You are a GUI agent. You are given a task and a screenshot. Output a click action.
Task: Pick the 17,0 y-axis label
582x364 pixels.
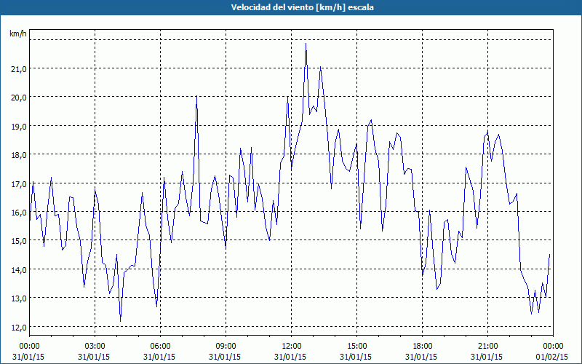pos(18,184)
